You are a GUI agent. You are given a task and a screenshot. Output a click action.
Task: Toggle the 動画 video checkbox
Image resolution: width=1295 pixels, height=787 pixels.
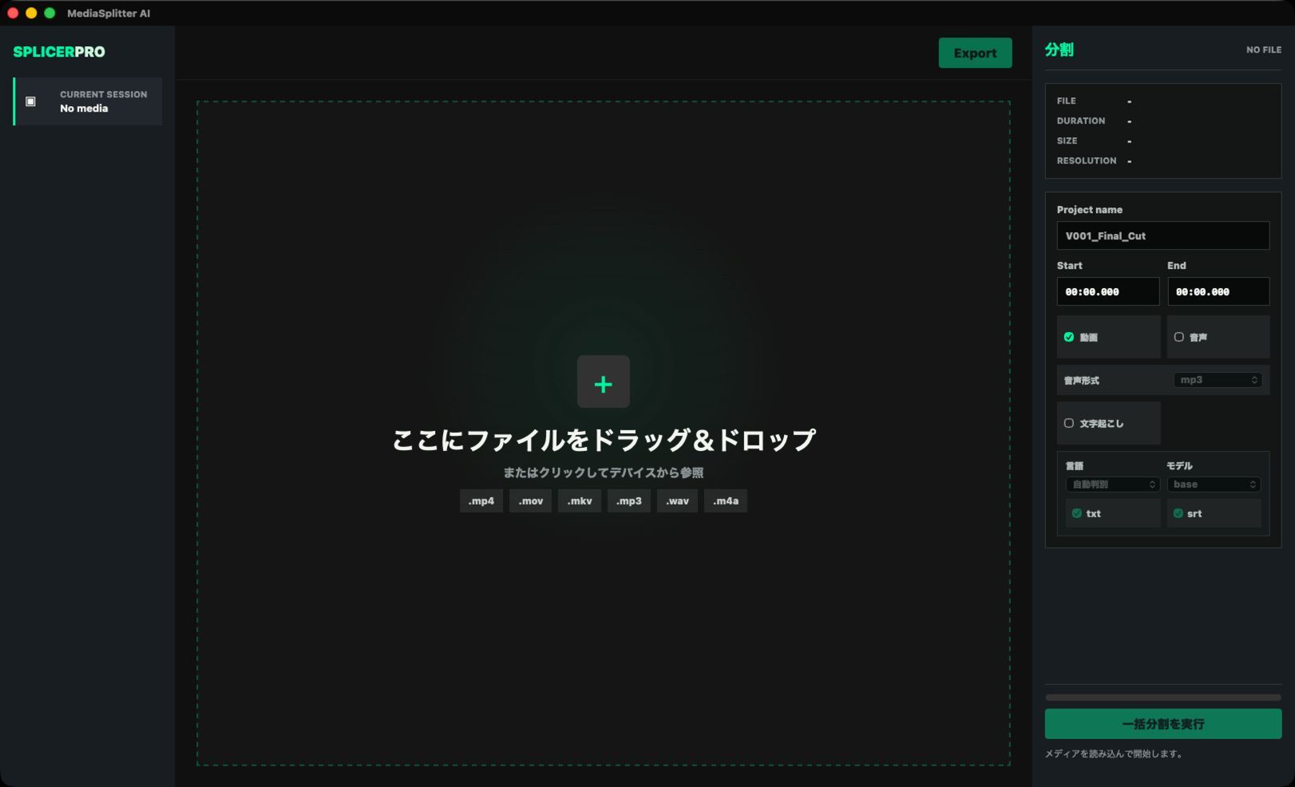click(1068, 337)
